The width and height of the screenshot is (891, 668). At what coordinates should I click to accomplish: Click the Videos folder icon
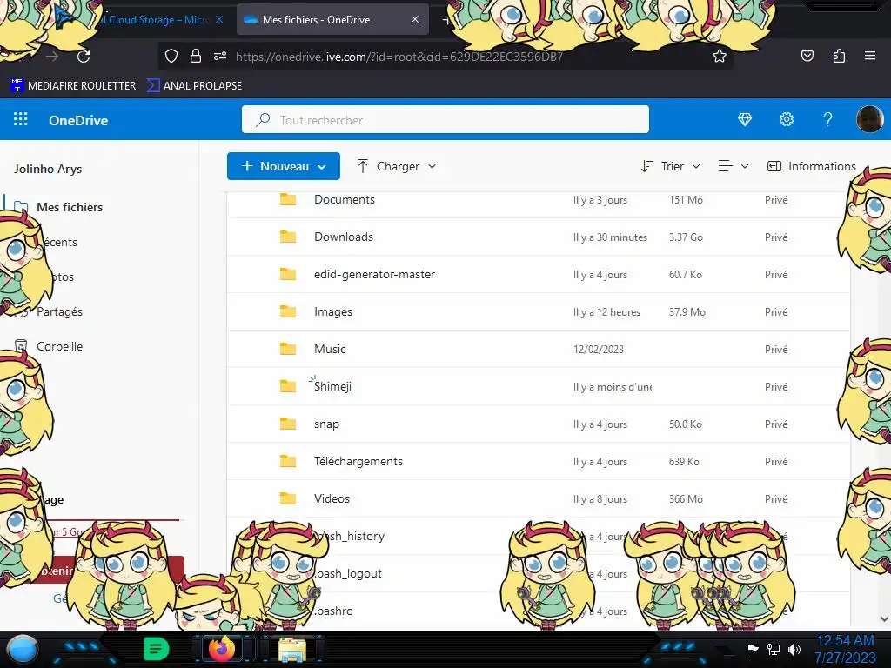(x=288, y=498)
